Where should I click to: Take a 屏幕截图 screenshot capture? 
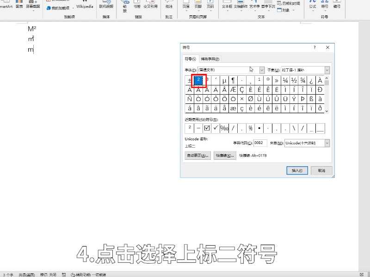[32, 6]
